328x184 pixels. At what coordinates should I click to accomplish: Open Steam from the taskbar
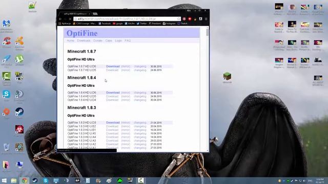(35, 180)
